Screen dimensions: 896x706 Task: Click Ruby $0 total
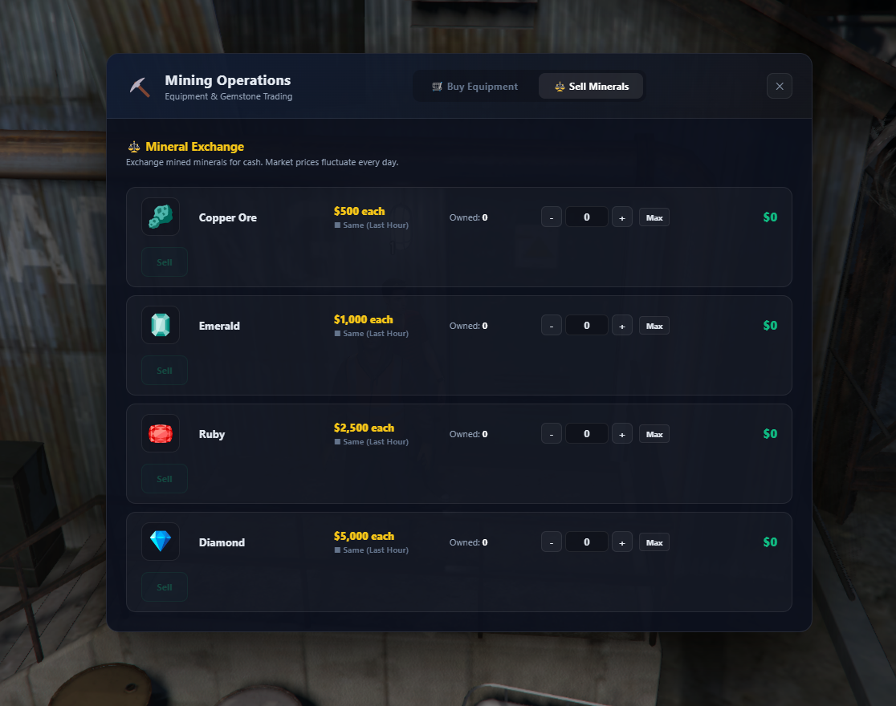coord(770,434)
